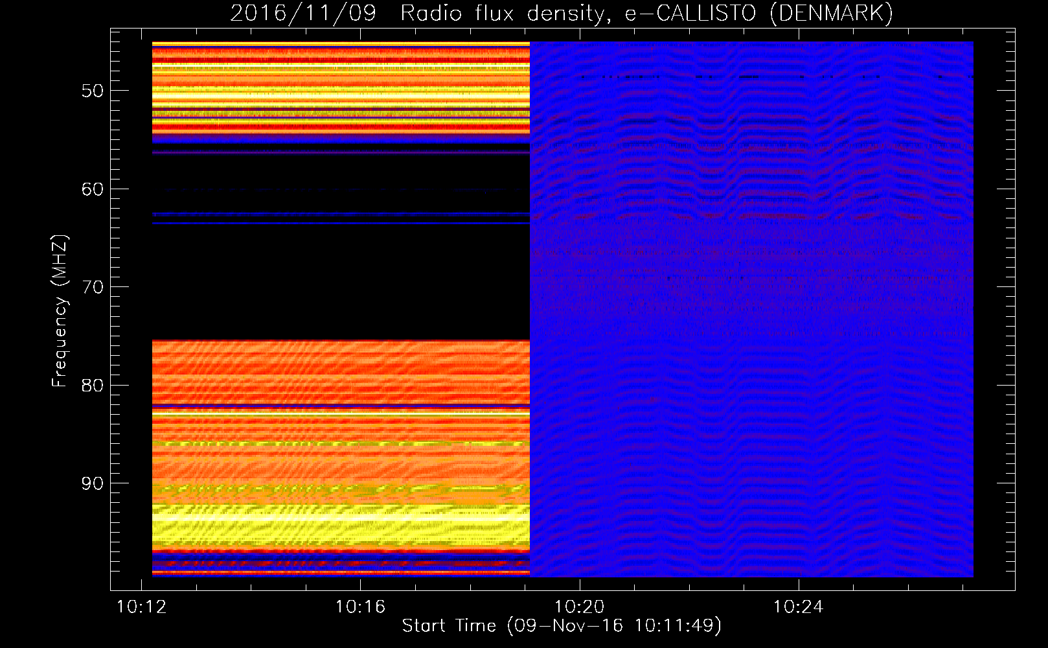Click the 10:24 time tick label
Image resolution: width=1048 pixels, height=648 pixels.
pos(799,607)
